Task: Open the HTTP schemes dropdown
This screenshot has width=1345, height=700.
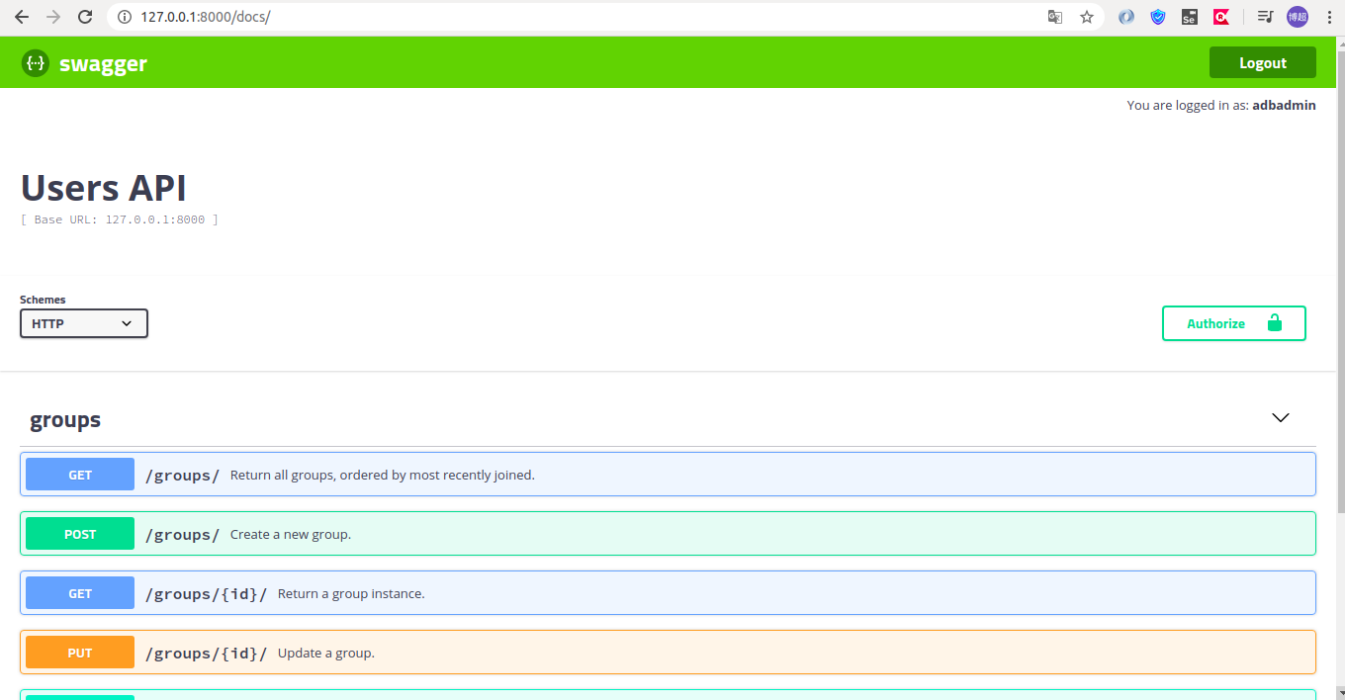Action: point(84,323)
